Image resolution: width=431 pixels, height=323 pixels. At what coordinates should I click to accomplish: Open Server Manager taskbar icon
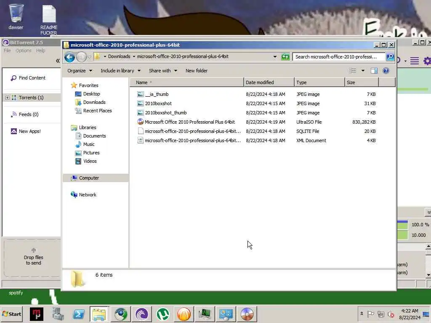point(58,314)
